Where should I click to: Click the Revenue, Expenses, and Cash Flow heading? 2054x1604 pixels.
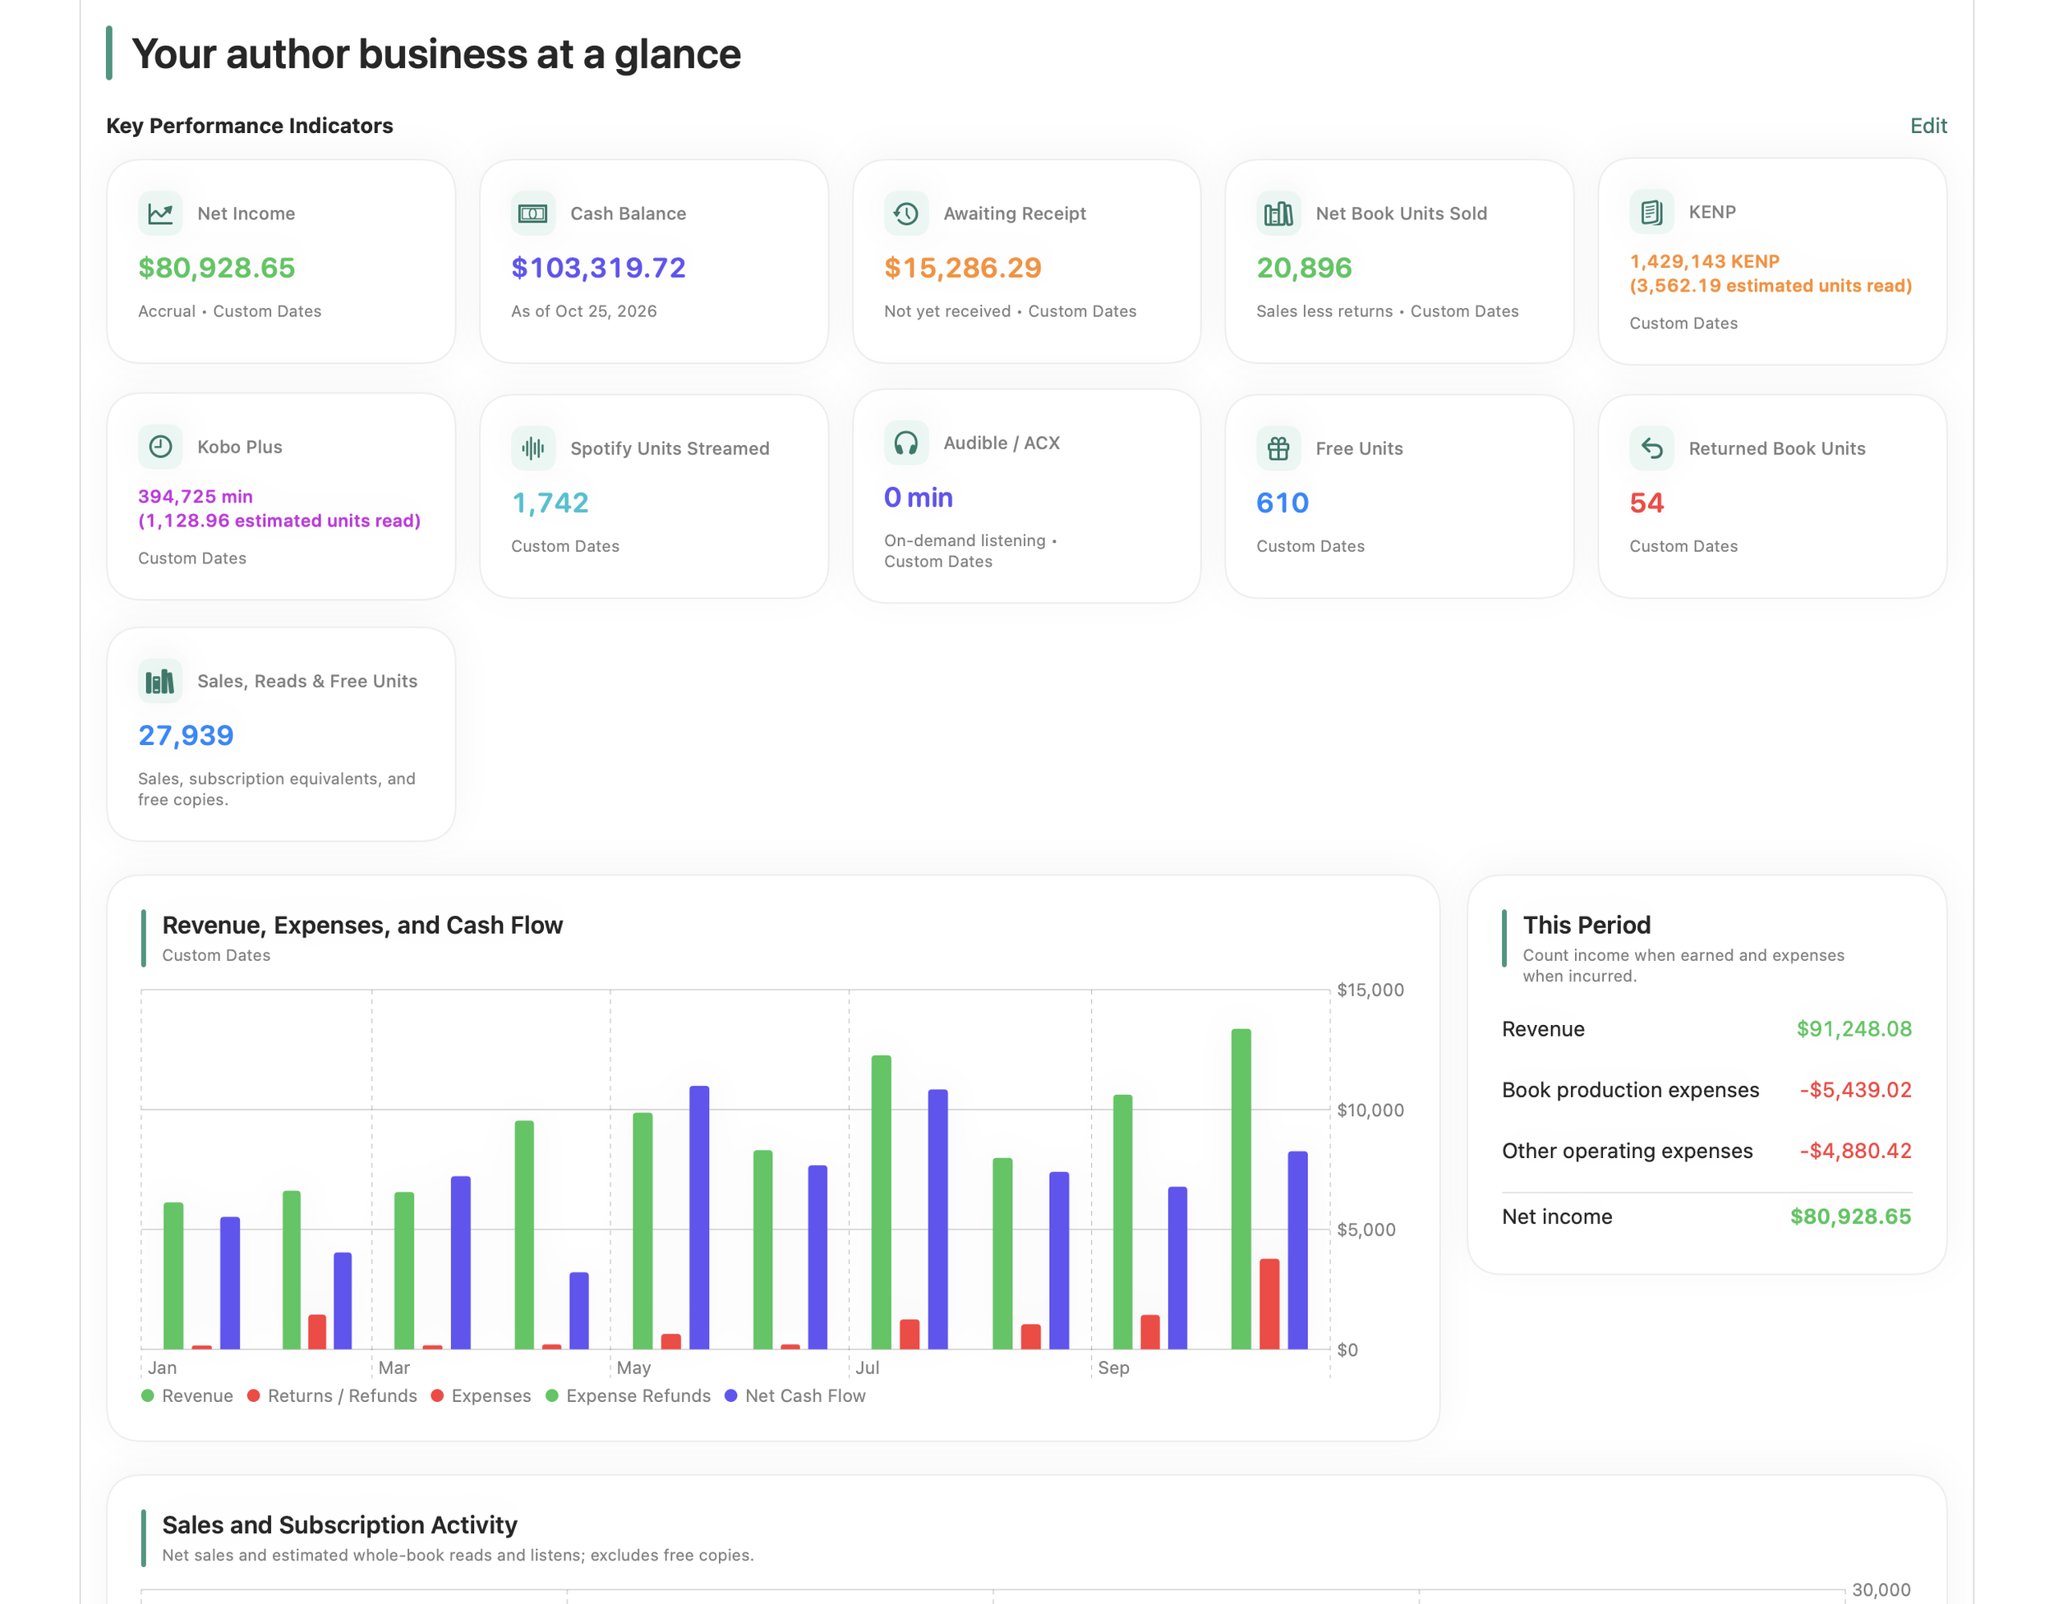point(362,925)
